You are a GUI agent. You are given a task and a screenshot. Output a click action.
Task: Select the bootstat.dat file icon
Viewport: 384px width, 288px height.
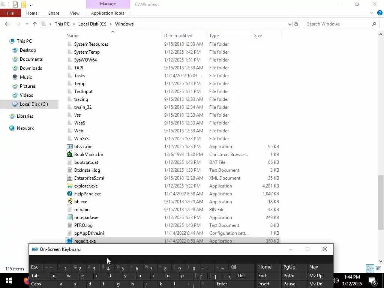coord(69,162)
